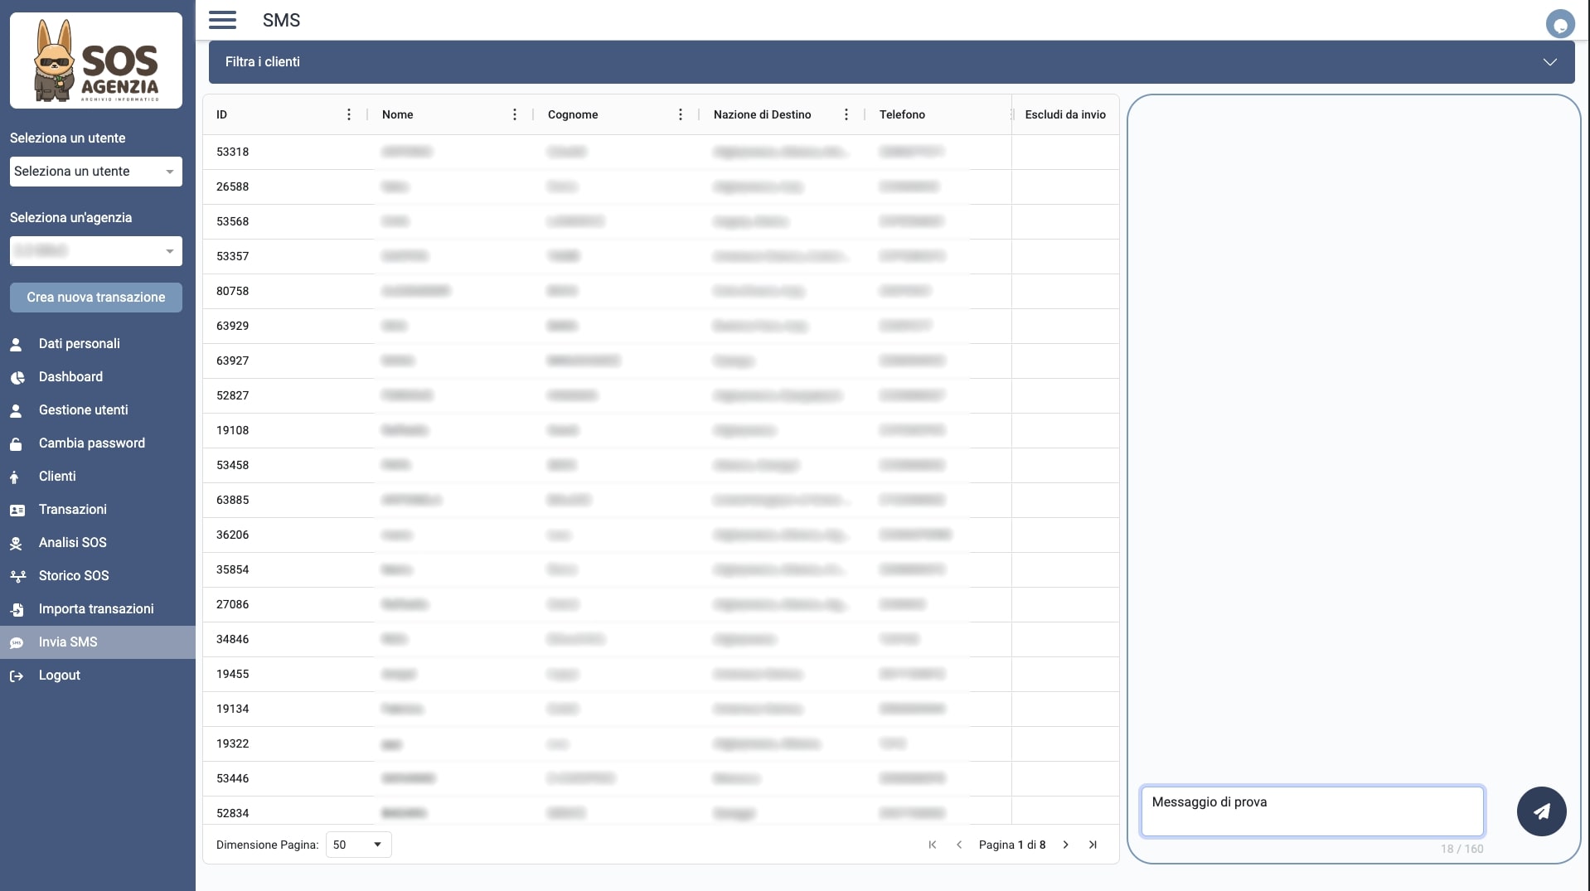
Task: Open column menu for ID column
Action: [x=349, y=114]
